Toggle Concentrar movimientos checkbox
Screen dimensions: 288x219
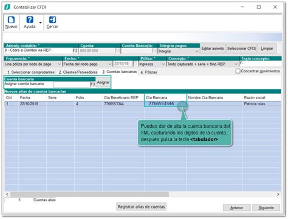click(x=238, y=71)
